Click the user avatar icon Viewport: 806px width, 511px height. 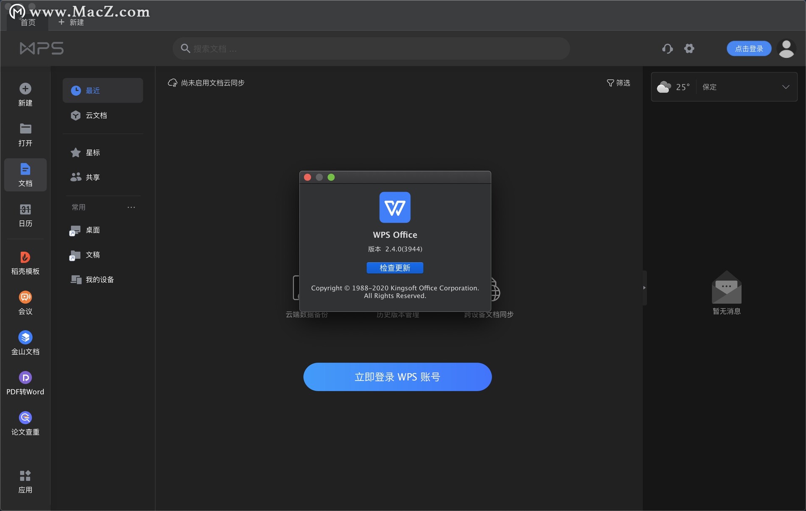coord(786,49)
